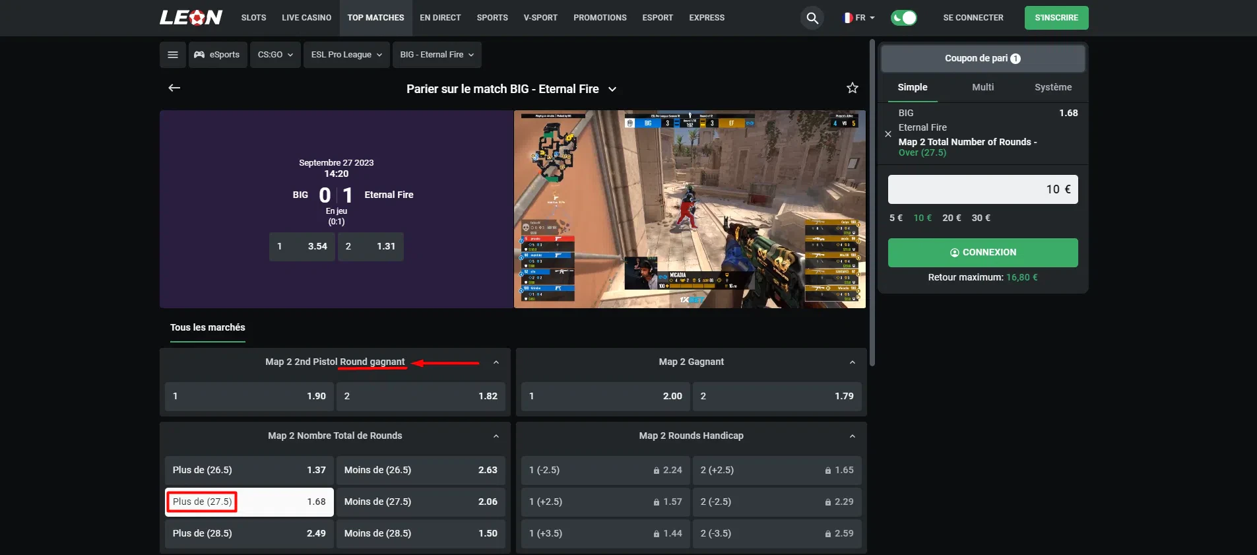Screen dimensions: 1257x555
Task: Open the CS:GO game dropdown
Action: pyautogui.click(x=275, y=55)
